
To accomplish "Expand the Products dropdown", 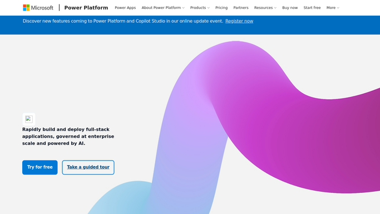I will tap(200, 8).
